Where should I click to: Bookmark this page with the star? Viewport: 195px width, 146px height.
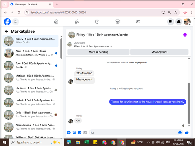(x=175, y=12)
